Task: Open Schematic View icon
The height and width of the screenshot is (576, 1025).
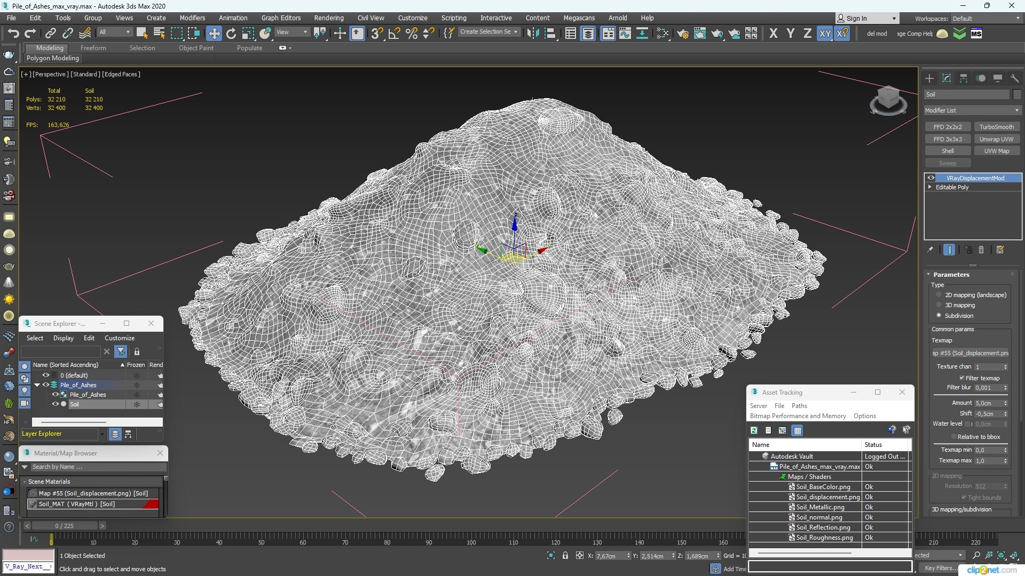Action: pos(642,34)
